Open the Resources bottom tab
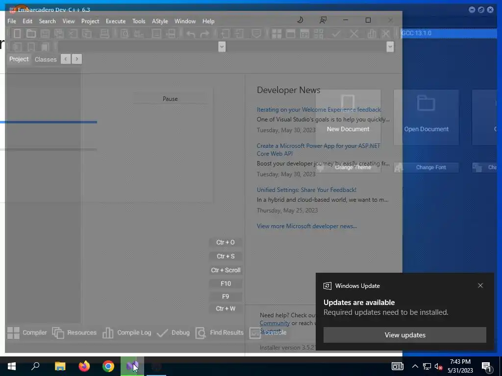502x376 pixels. click(75, 333)
